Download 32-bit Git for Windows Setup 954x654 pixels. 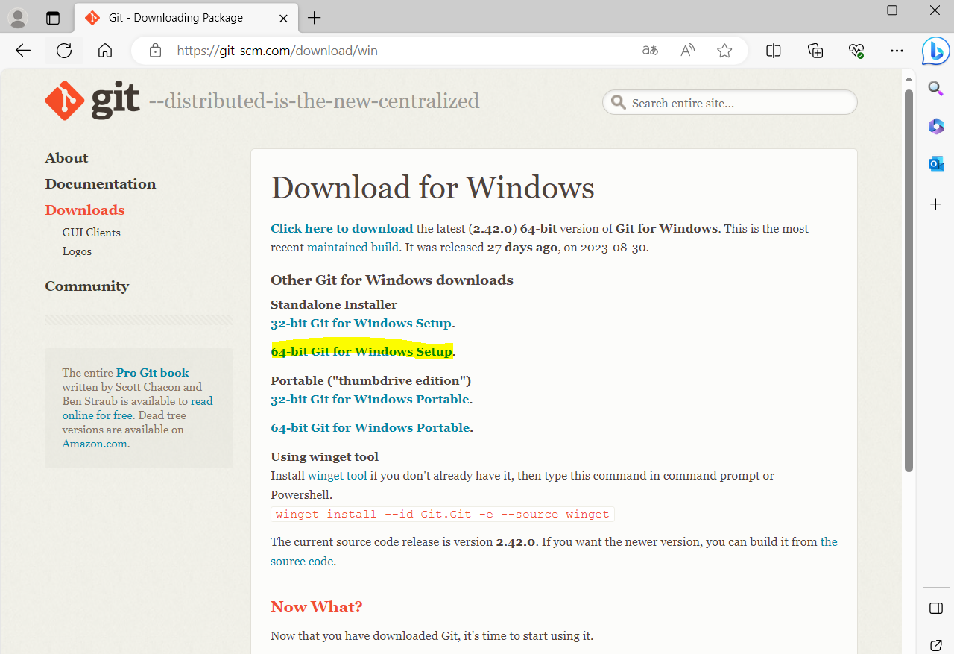(x=361, y=323)
